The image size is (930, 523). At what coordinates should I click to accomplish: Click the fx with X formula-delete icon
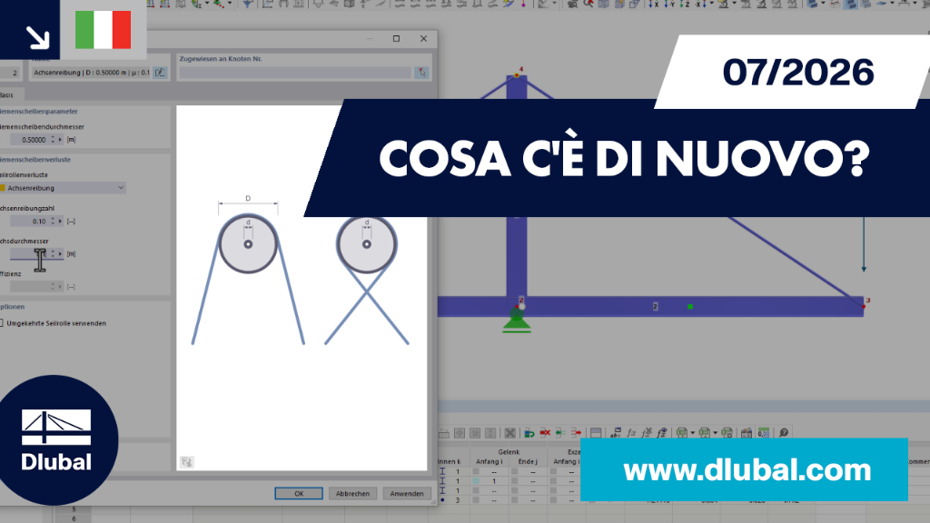coord(647,433)
